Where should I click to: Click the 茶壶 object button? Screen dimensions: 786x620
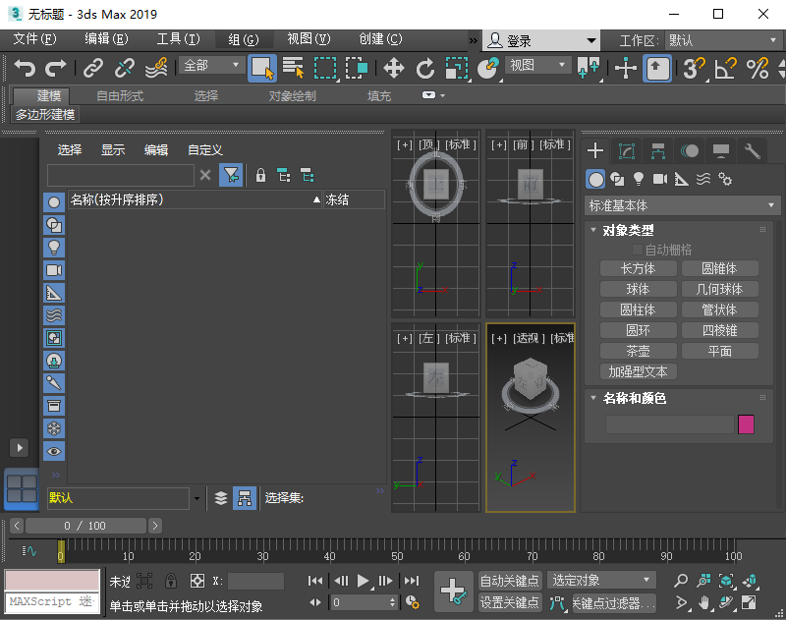click(x=638, y=351)
